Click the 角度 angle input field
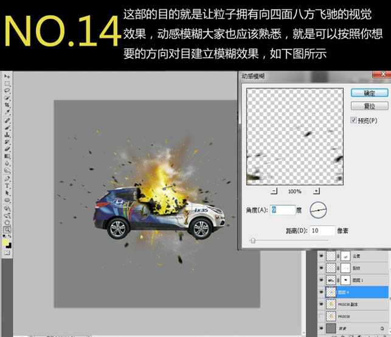 [x=283, y=210]
